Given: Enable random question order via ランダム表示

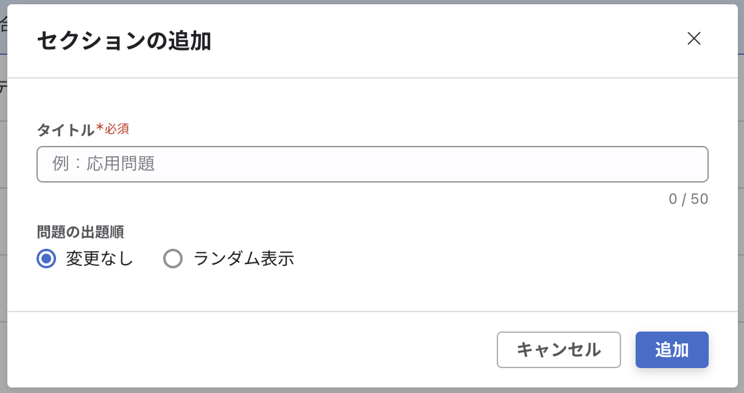Looking at the screenshot, I should [174, 259].
